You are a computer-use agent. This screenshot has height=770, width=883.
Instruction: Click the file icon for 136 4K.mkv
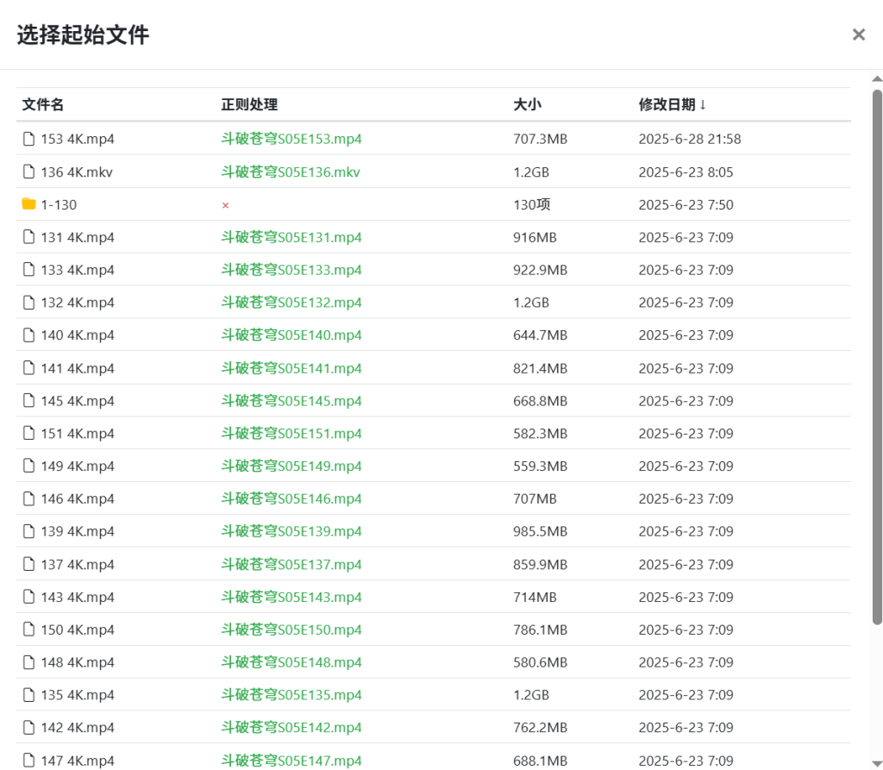pyautogui.click(x=28, y=172)
